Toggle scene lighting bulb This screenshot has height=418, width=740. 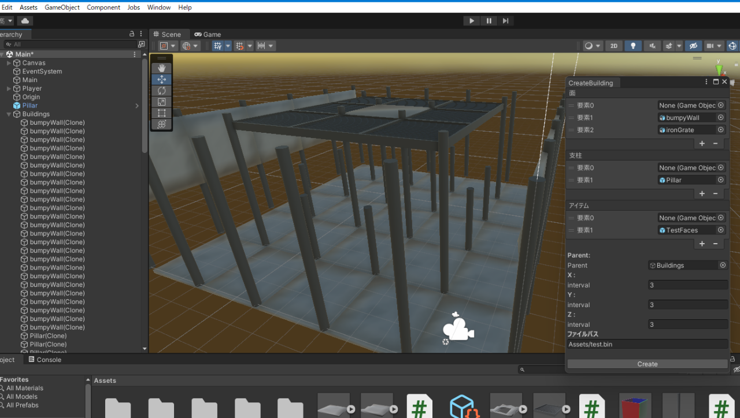point(633,46)
